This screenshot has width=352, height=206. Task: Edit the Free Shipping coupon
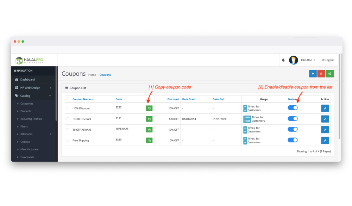[x=325, y=141]
